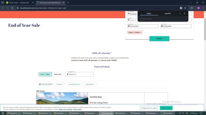Open the Política de privacidad link

[66, 109]
